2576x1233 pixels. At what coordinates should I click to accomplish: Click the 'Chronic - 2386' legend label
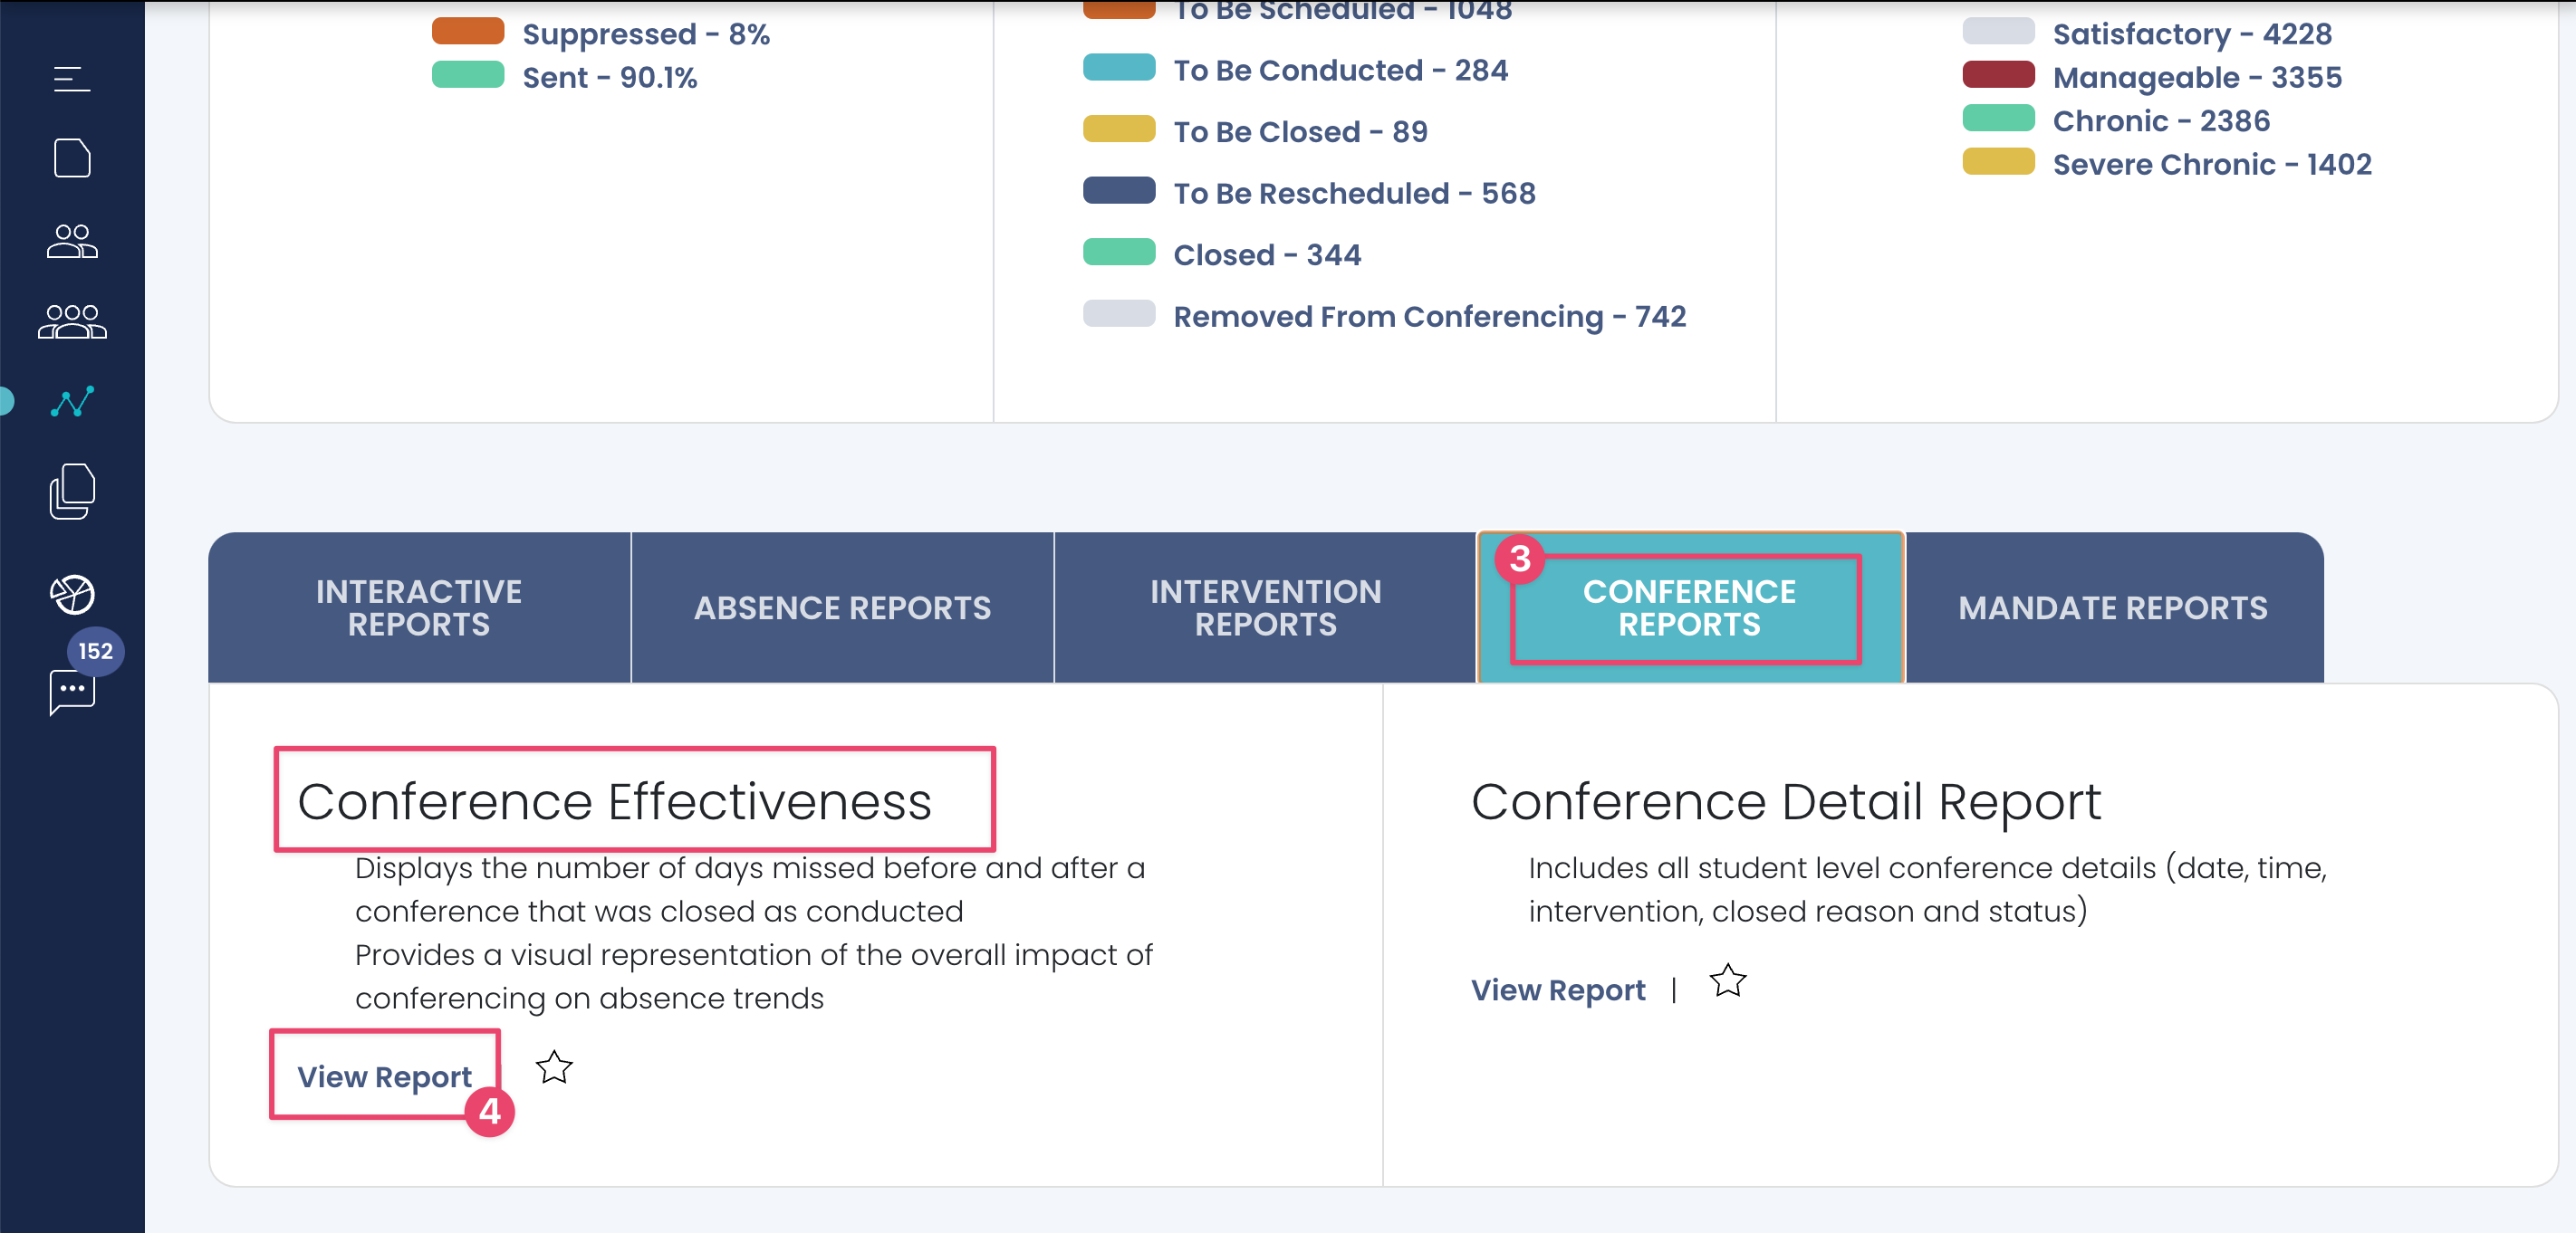(2161, 121)
